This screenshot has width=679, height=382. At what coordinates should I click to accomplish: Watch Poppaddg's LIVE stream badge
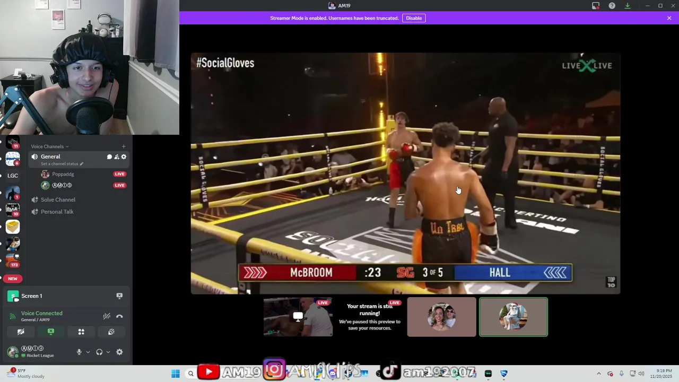click(x=120, y=174)
